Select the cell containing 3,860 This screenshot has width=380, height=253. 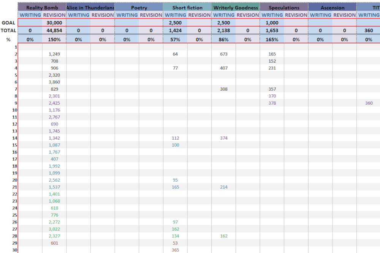tap(54, 82)
